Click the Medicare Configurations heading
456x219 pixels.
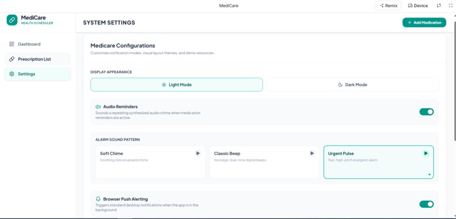[x=123, y=46]
